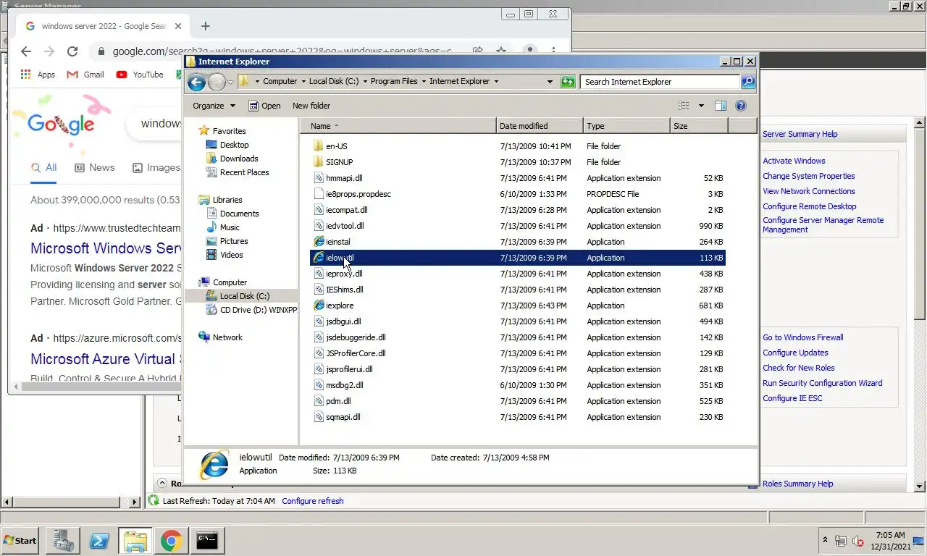This screenshot has width=927, height=556.
Task: Click the search magnifier icon in Explorer
Action: click(748, 82)
